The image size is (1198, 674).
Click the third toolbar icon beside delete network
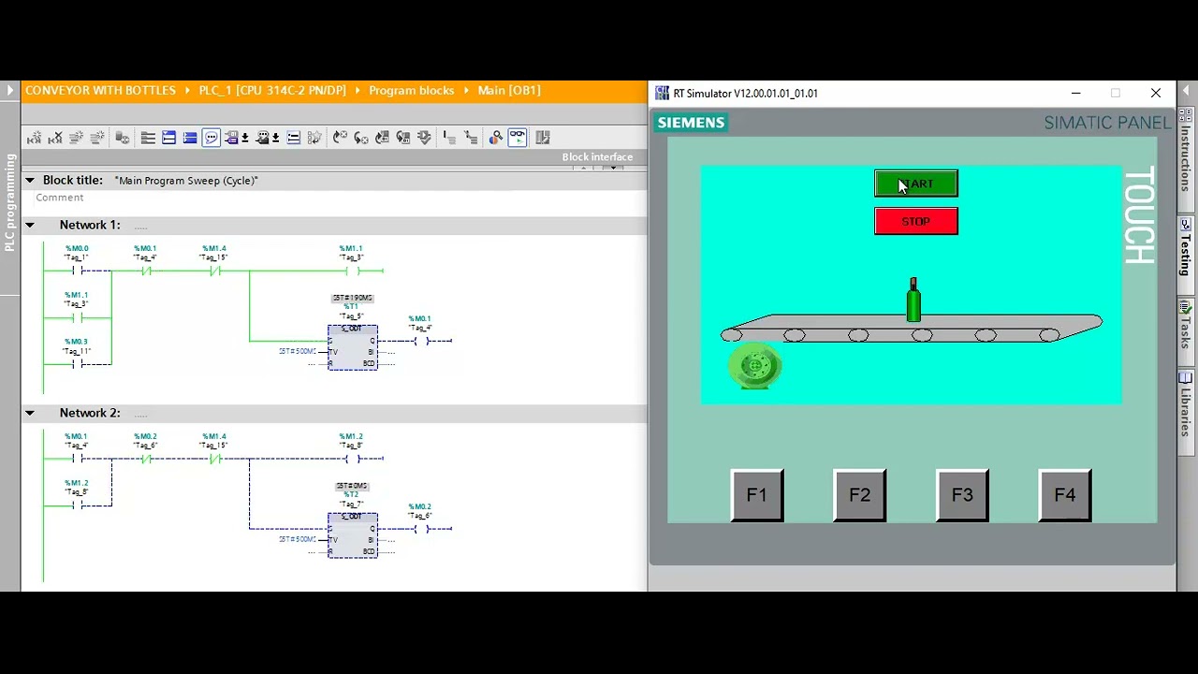pos(77,138)
